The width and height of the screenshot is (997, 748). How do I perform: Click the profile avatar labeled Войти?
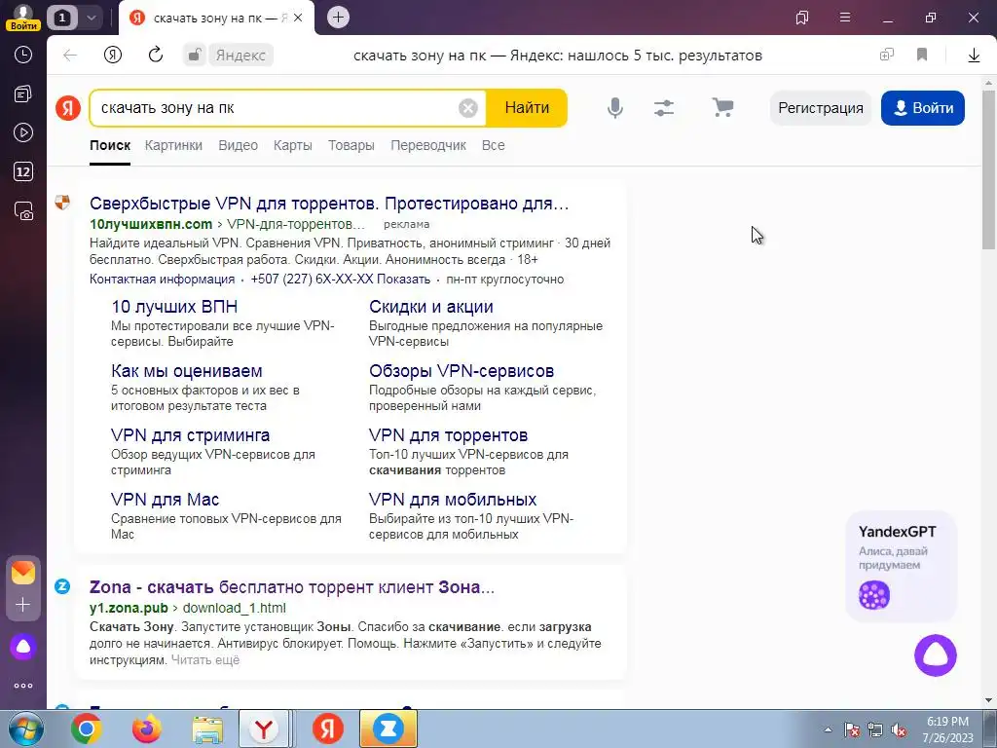point(23,18)
